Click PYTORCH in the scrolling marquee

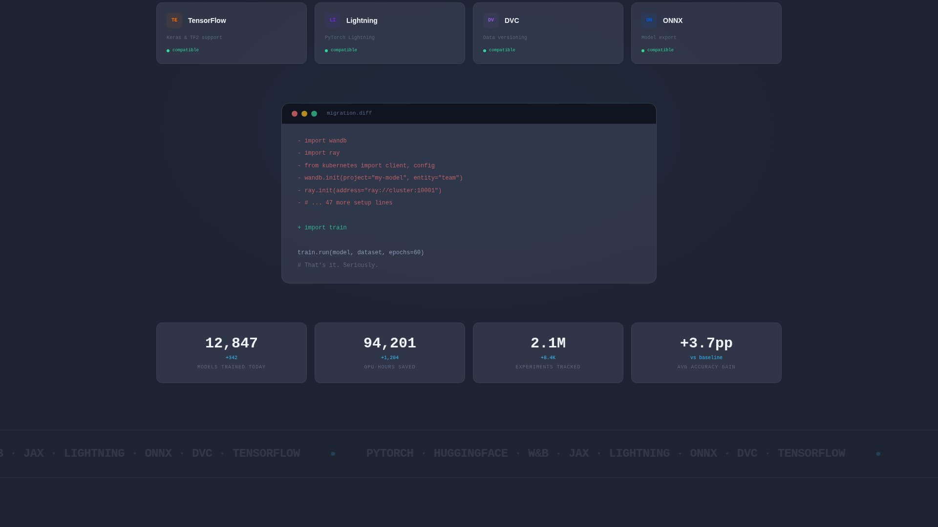coord(390,453)
